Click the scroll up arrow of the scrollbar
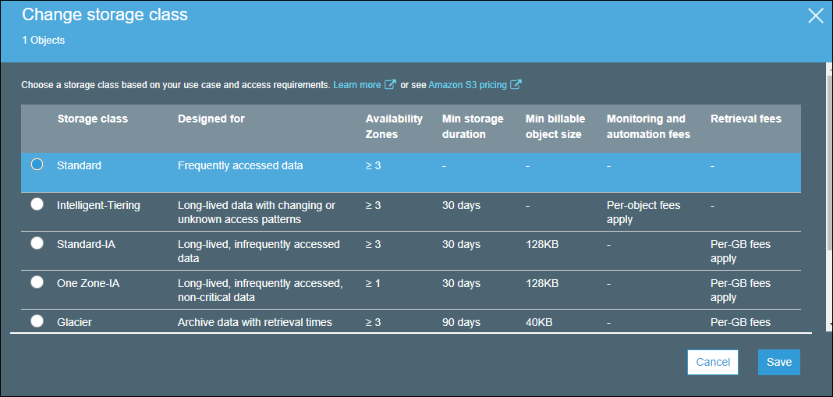The width and height of the screenshot is (833, 397). click(x=829, y=68)
